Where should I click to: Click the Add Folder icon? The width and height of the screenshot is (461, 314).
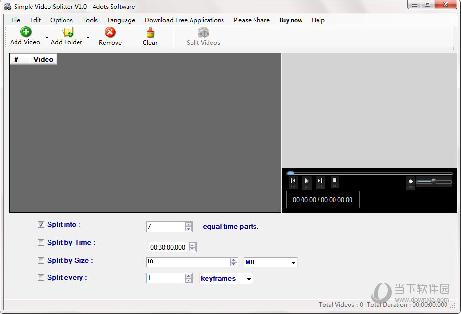(x=67, y=32)
